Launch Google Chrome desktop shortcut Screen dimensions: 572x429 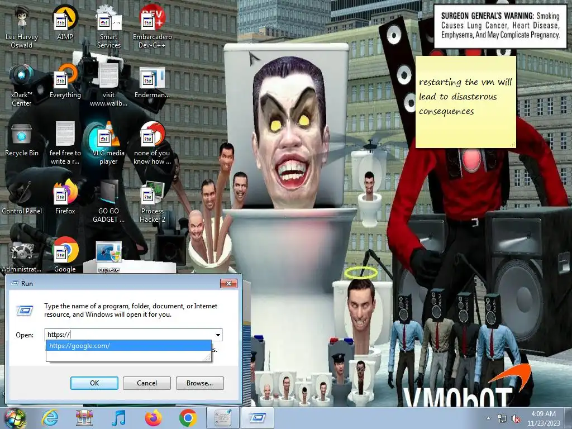tap(65, 255)
